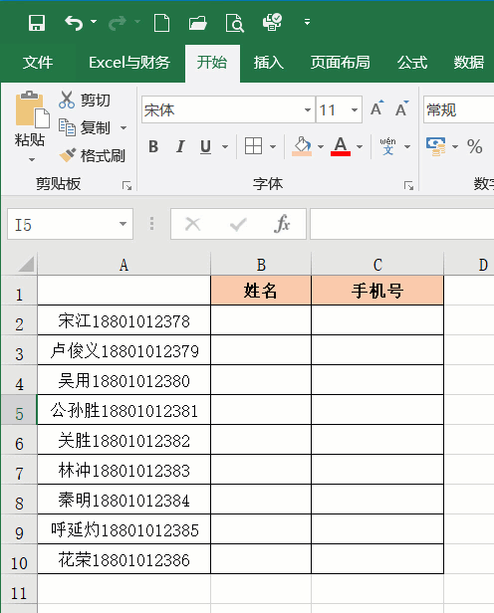Toggle Italic formatting
This screenshot has height=613, width=494.
pyautogui.click(x=180, y=147)
